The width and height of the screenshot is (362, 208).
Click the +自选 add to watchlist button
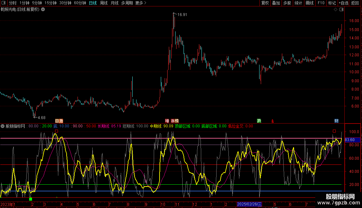(343, 3)
